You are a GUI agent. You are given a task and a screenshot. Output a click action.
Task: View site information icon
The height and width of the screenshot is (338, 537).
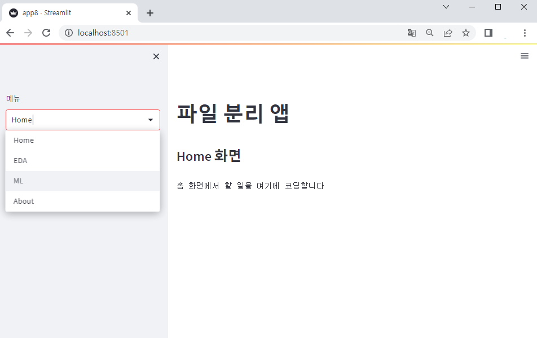pyautogui.click(x=69, y=33)
